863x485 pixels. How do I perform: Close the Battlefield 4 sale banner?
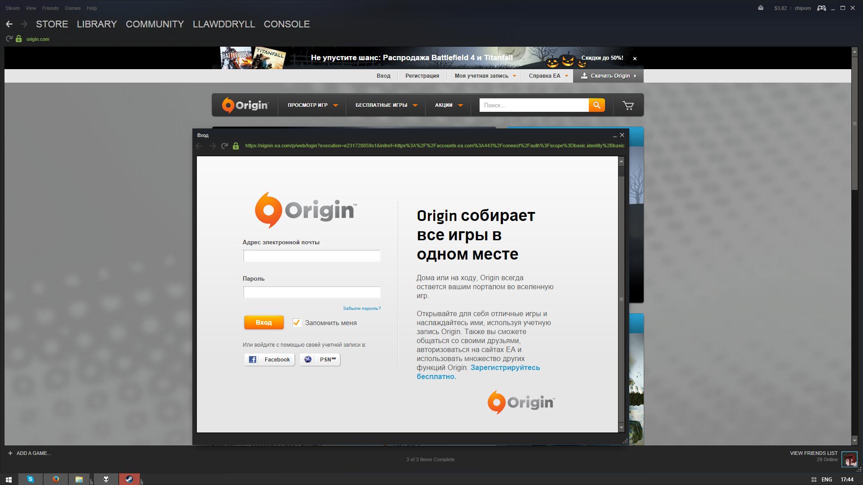[x=635, y=58]
